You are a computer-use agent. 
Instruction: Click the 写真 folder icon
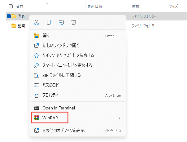[x=14, y=16]
